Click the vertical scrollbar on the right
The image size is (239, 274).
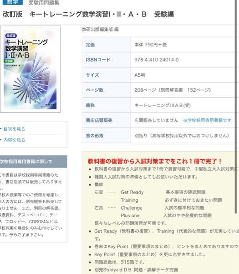tap(236, 106)
